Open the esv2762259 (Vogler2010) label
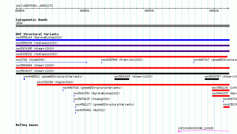Image resolution: width=237 pixels, height=134 pixels. [55, 82]
